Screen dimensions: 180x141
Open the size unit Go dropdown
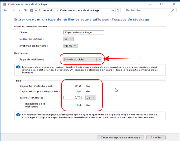(x=91, y=97)
